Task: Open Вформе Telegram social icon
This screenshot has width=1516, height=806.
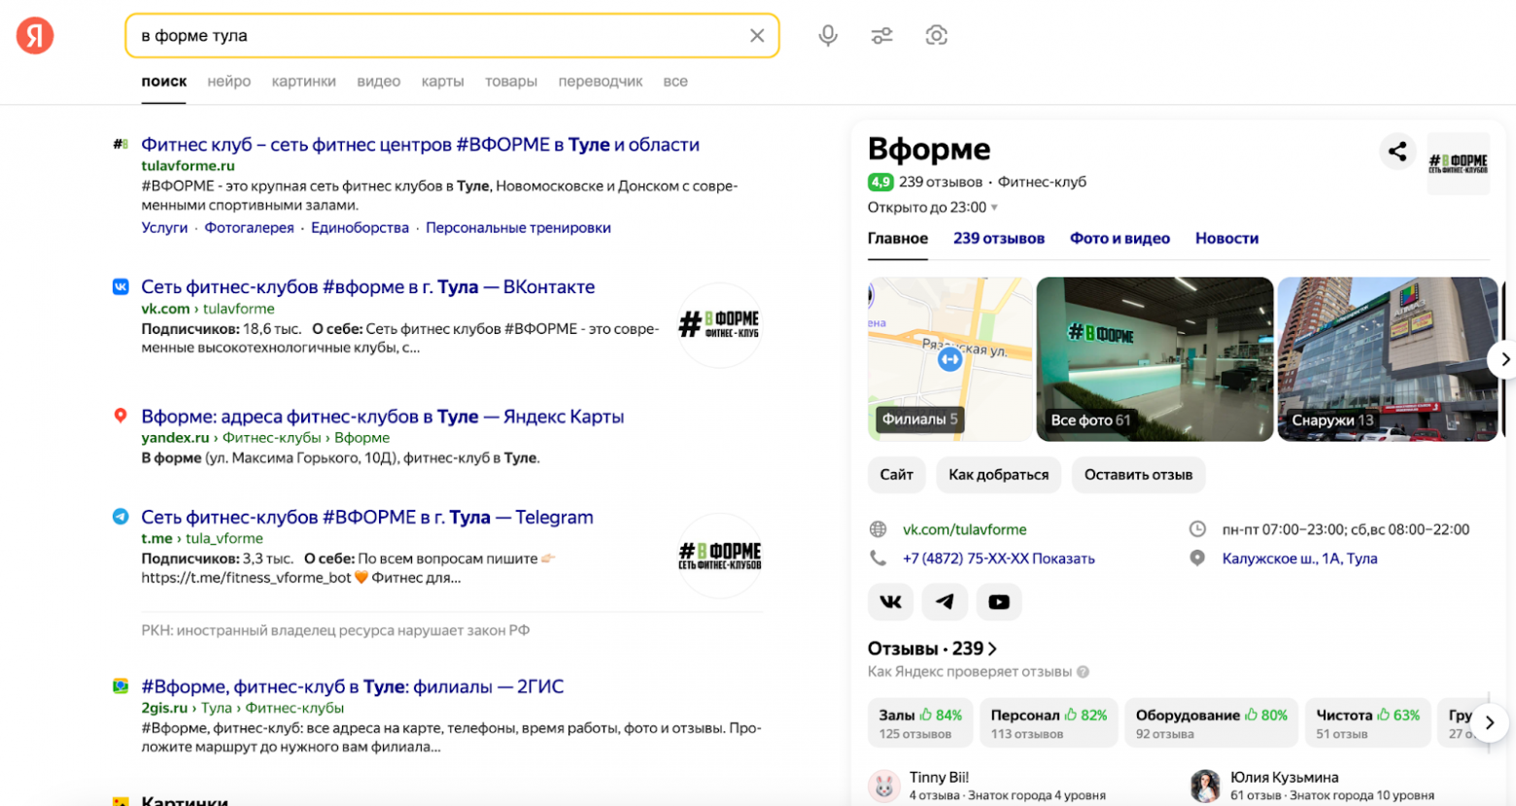Action: pyautogui.click(x=945, y=602)
